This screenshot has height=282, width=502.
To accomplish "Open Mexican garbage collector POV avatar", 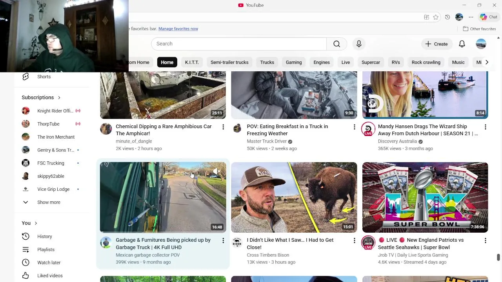I will 106,242.
